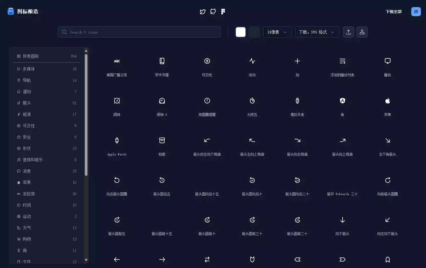Select the 右下角箭头 icon

388,140
